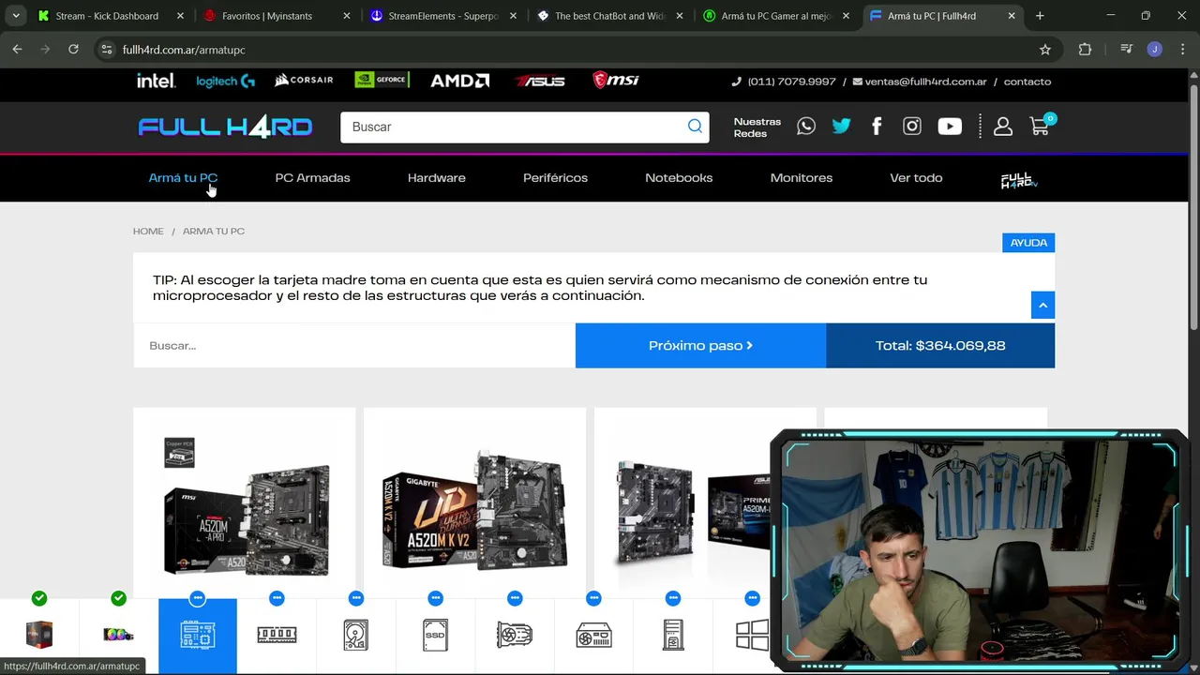Bookmark this page with star icon
Image resolution: width=1200 pixels, height=675 pixels.
[1045, 50]
